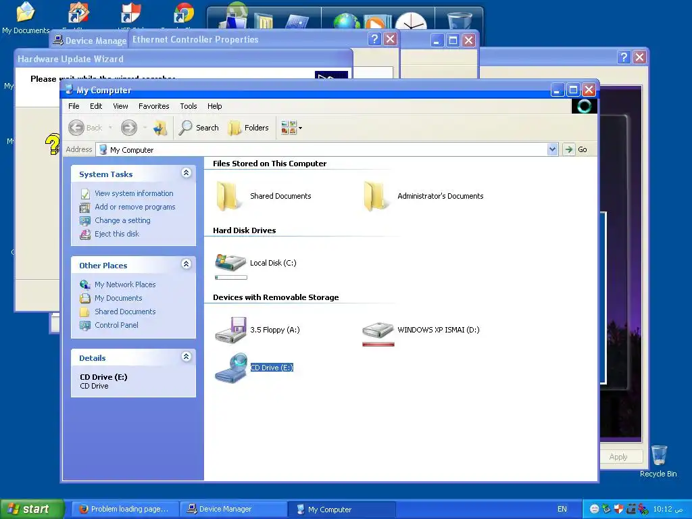The height and width of the screenshot is (519, 692).
Task: Open Shared Documents link in Other Places
Action: point(125,312)
